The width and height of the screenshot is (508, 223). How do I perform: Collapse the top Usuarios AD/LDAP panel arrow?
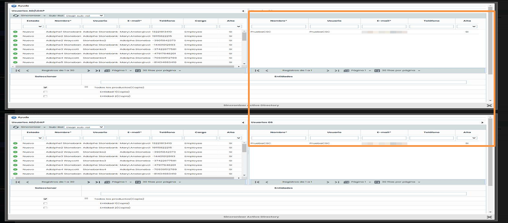(243, 10)
